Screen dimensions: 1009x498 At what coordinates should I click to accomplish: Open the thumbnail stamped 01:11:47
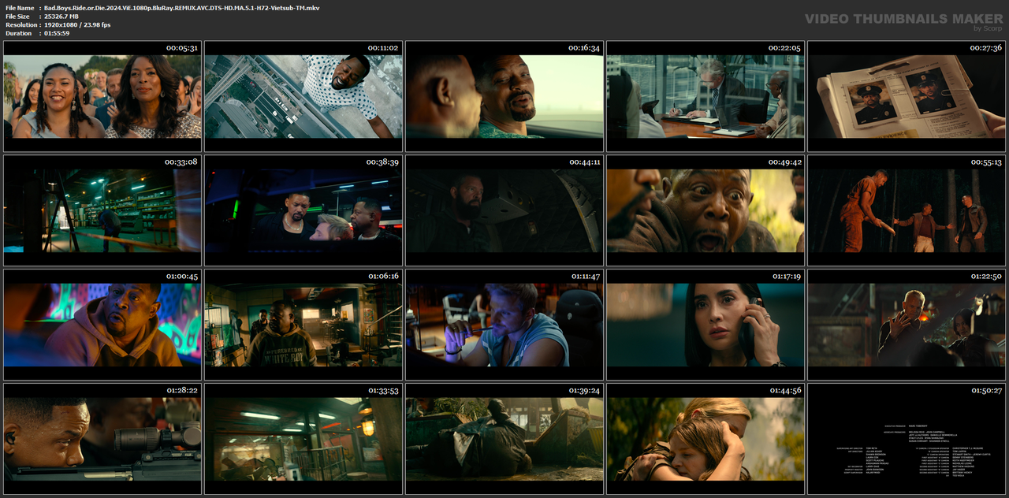pyautogui.click(x=504, y=325)
